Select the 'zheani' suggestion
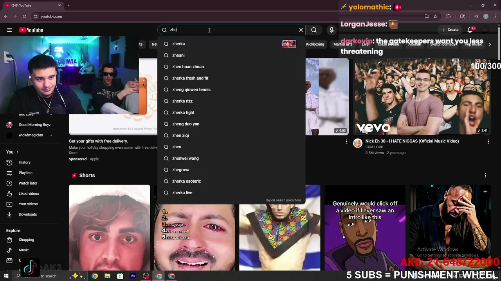Viewport: 501px width, 281px height. coord(231,55)
